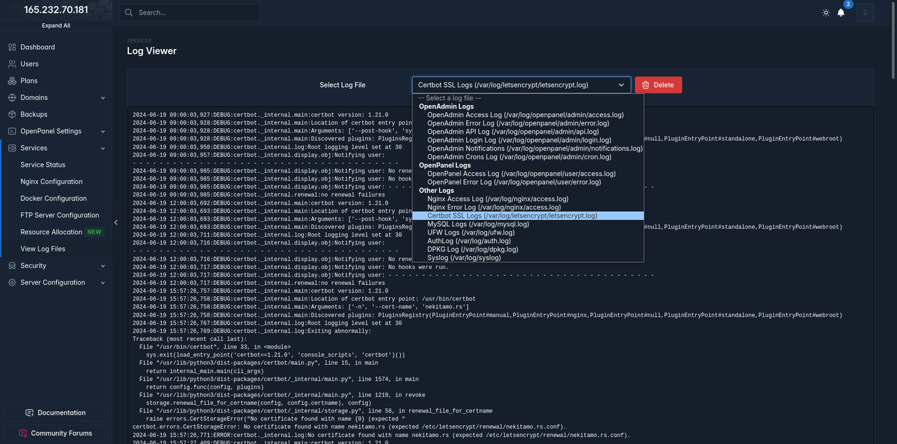The width and height of the screenshot is (897, 444).
Task: Open the user avatar menu
Action: tap(865, 13)
